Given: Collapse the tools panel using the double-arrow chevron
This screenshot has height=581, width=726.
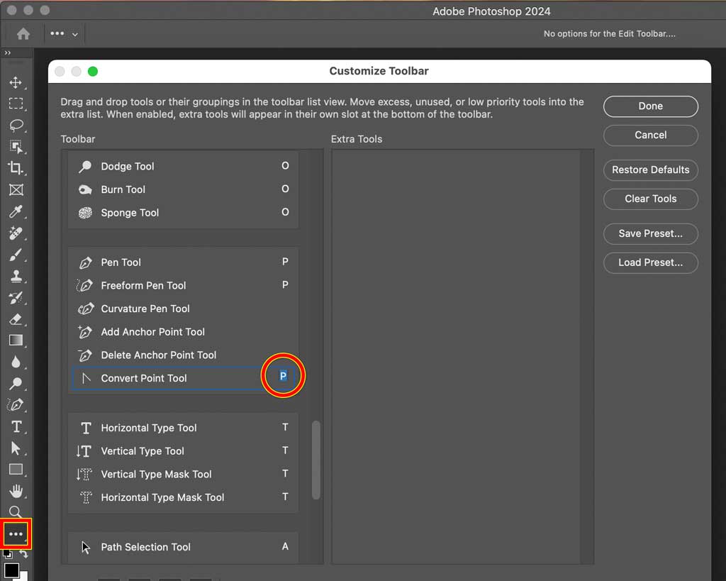Looking at the screenshot, I should coord(9,52).
